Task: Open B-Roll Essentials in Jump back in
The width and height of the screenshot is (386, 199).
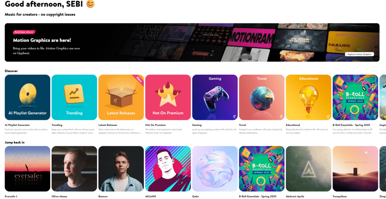Action: click(x=262, y=169)
